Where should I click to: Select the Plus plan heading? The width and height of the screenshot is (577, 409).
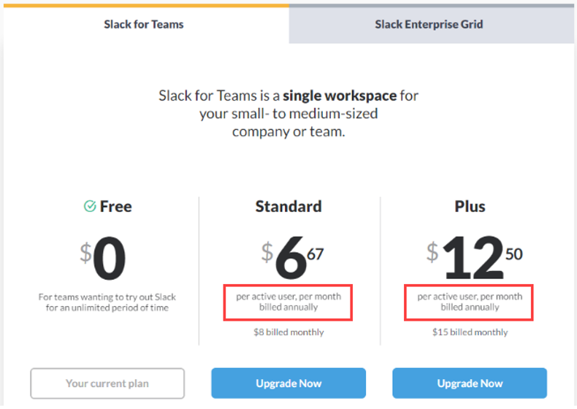coord(470,207)
